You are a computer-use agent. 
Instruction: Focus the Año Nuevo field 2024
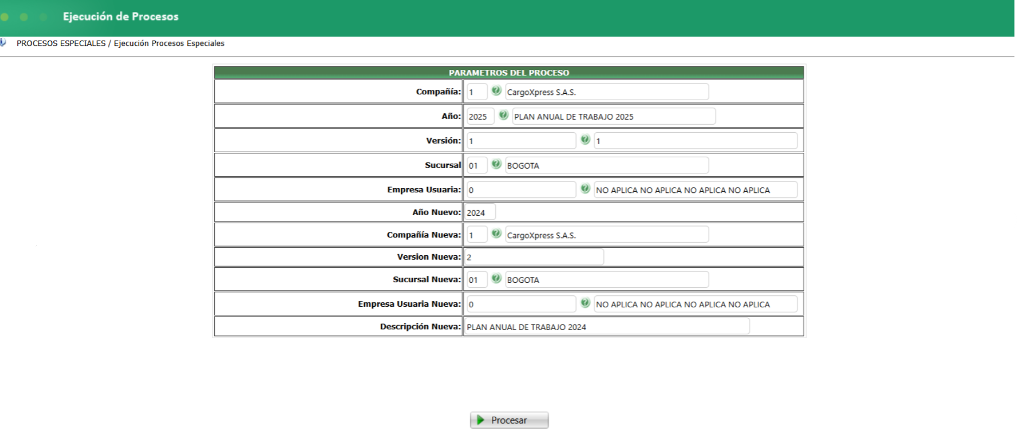point(480,212)
